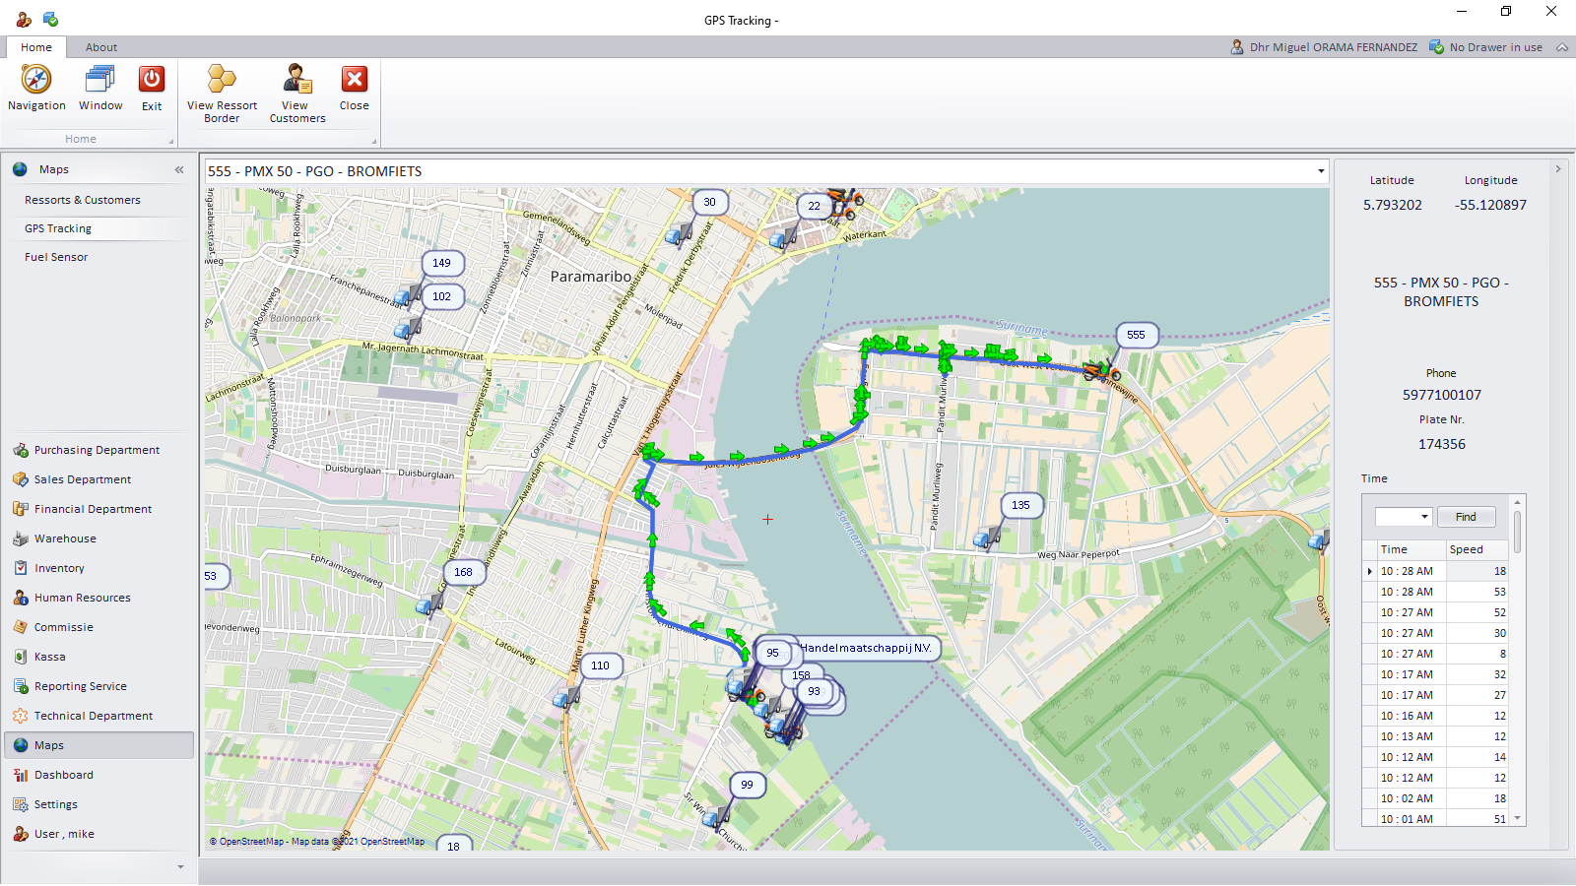Click the red Exit power icon
This screenshot has width=1576, height=886.
[152, 80]
